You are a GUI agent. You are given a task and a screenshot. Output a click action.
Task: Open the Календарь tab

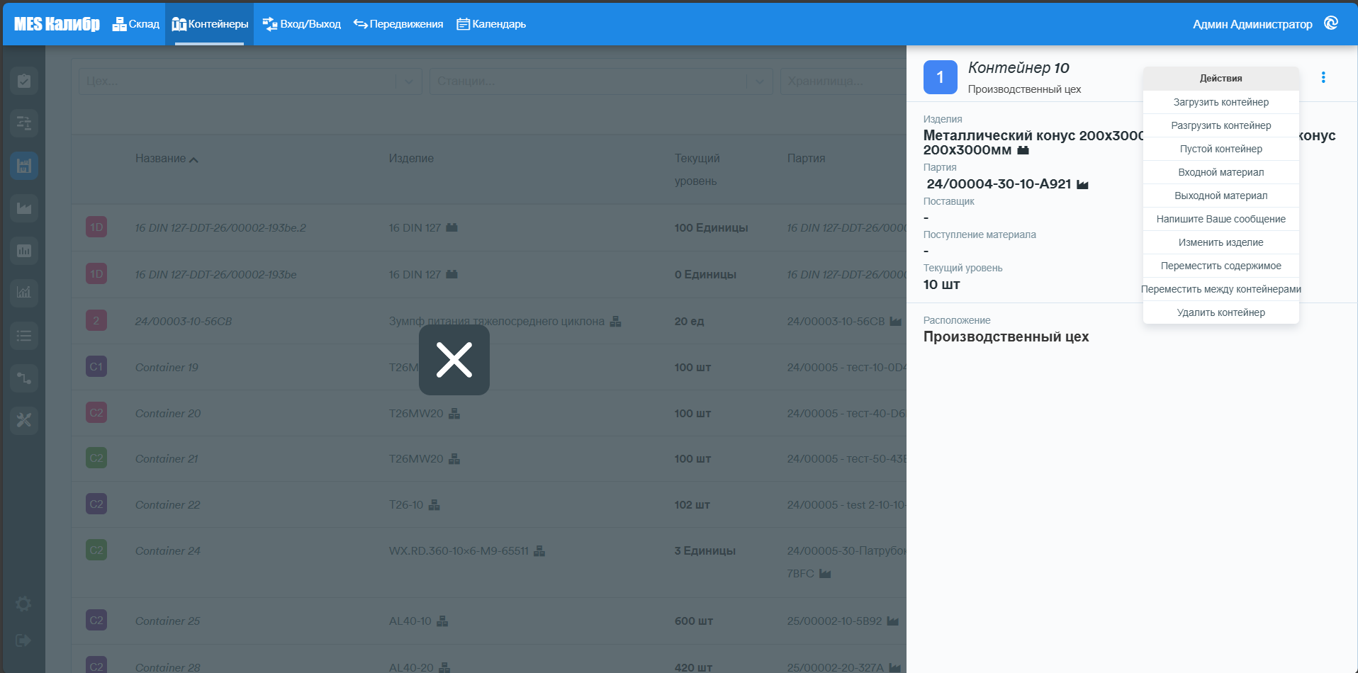tap(491, 24)
